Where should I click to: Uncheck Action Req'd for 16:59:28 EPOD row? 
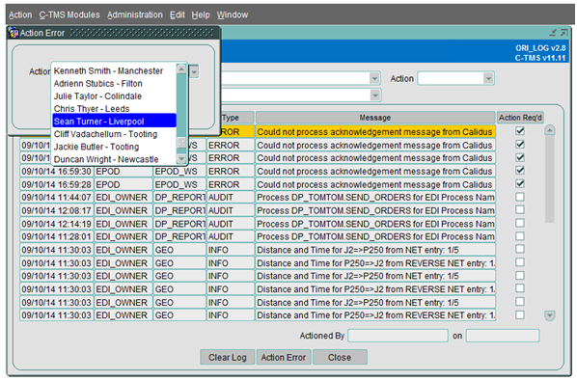520,183
